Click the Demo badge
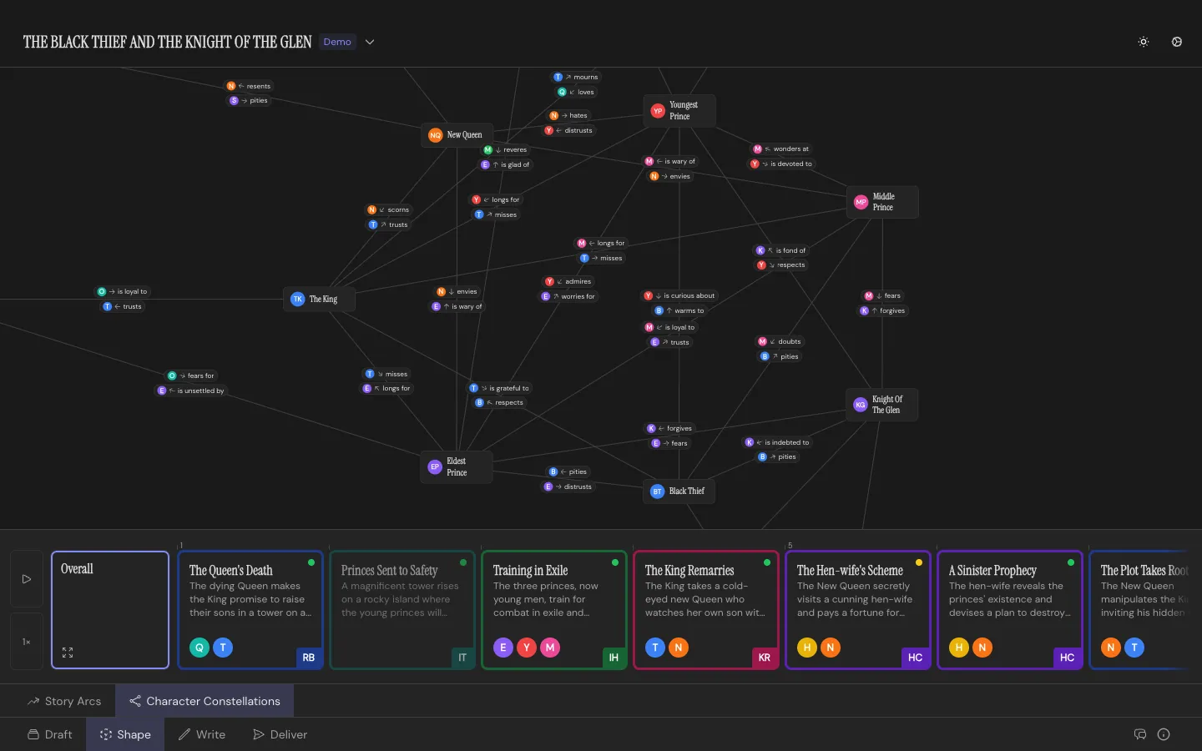1202x751 pixels. pyautogui.click(x=337, y=42)
